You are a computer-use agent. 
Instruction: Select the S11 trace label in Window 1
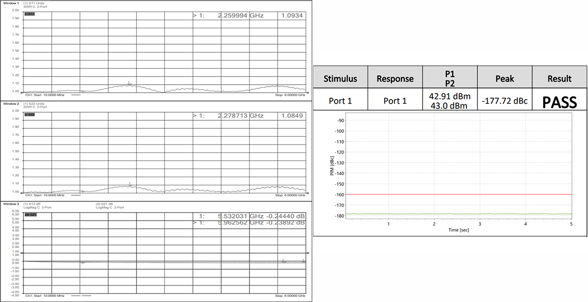coord(29,14)
